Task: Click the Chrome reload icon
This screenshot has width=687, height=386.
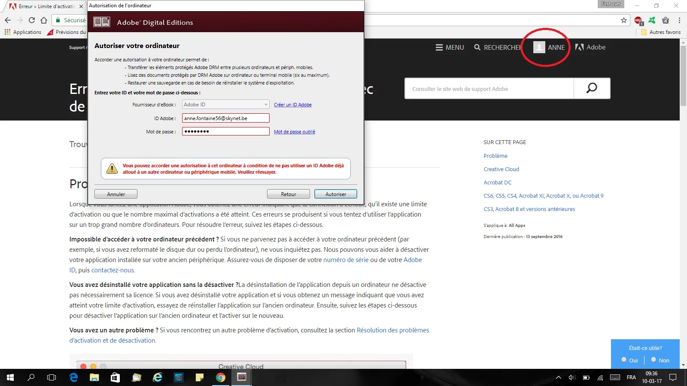Action: (32, 20)
